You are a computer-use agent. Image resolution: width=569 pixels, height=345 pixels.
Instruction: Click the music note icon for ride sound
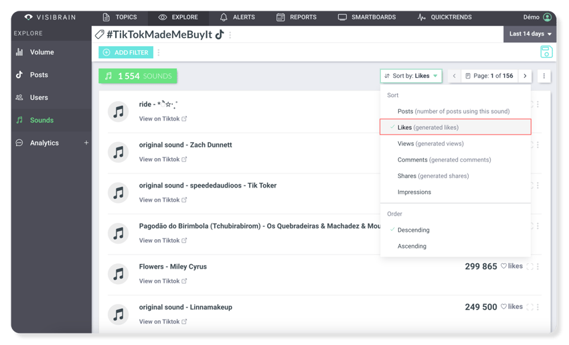click(x=118, y=111)
